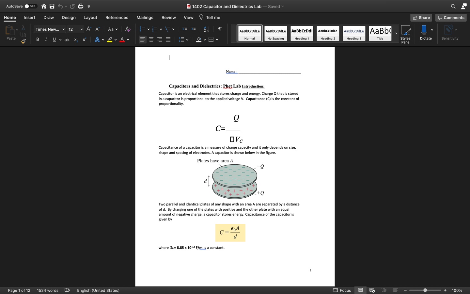Apply strikethrough formatting icon

tap(67, 40)
